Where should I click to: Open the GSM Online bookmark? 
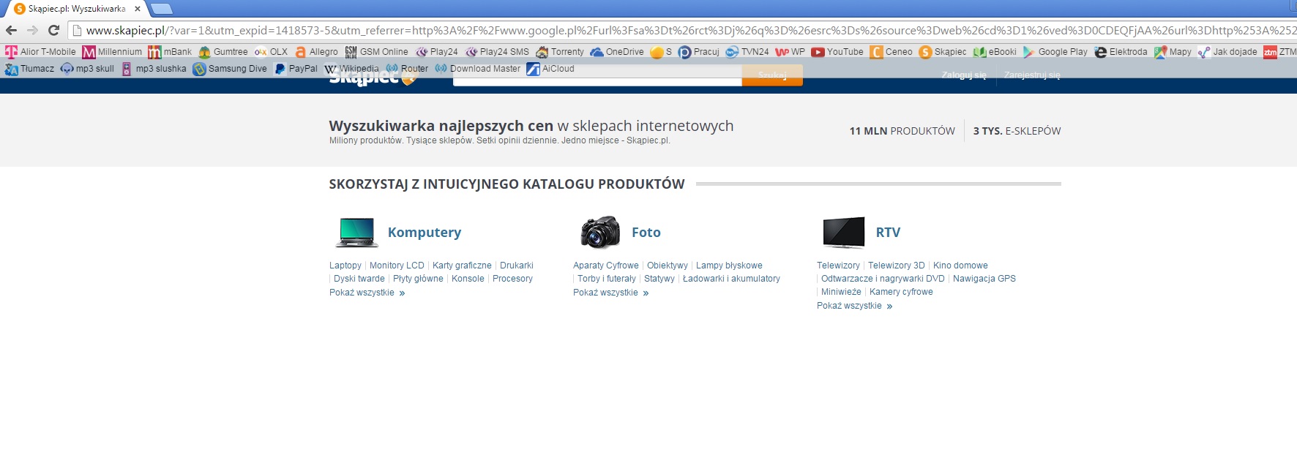point(376,52)
